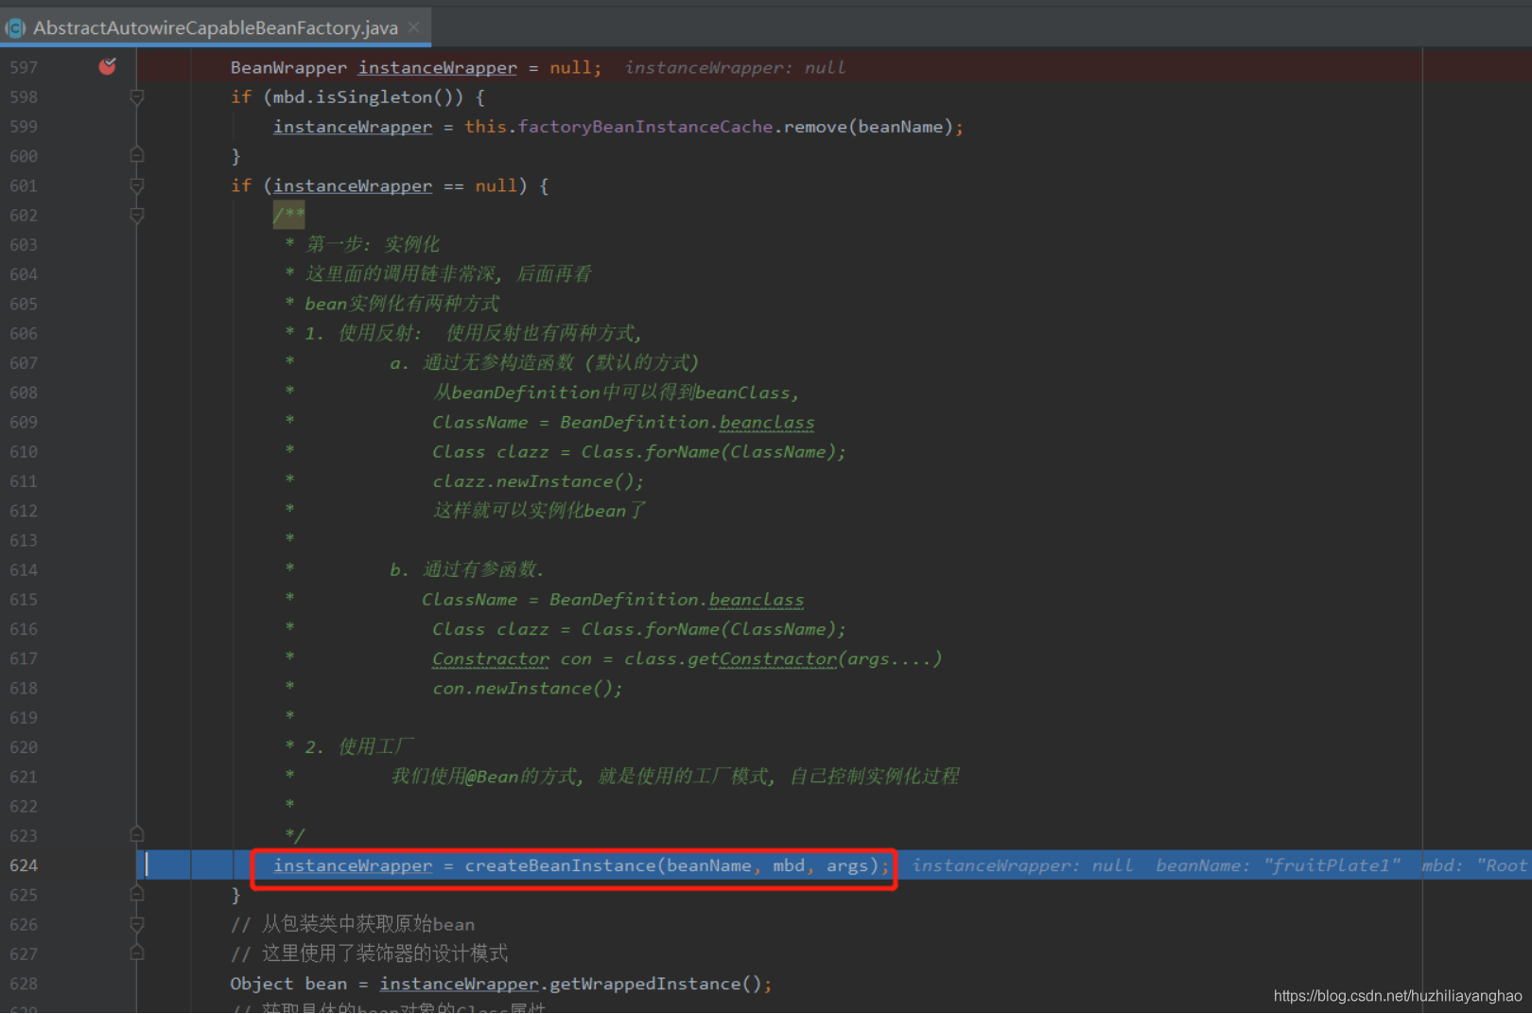Click clazz.newInstance() comment on line 611

click(538, 481)
